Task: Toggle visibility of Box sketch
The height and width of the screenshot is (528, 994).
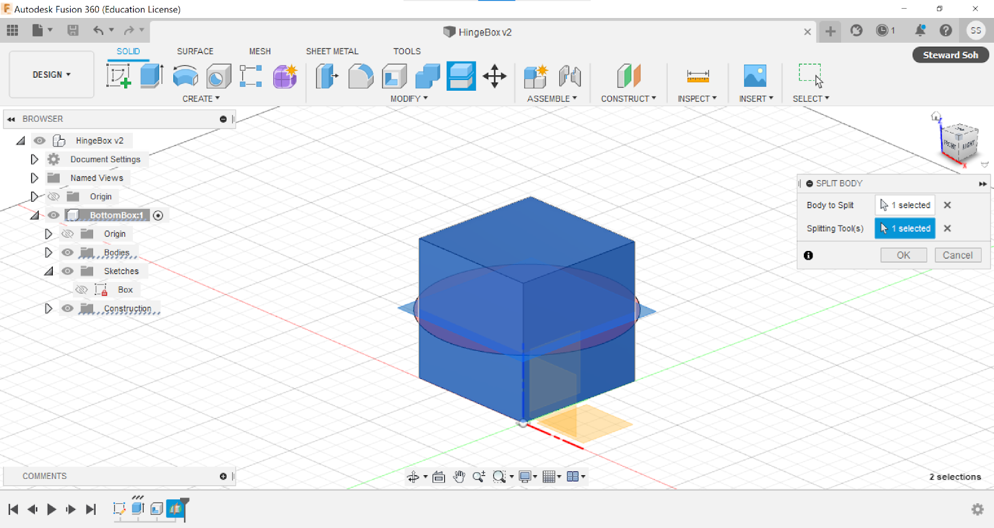Action: coord(81,289)
